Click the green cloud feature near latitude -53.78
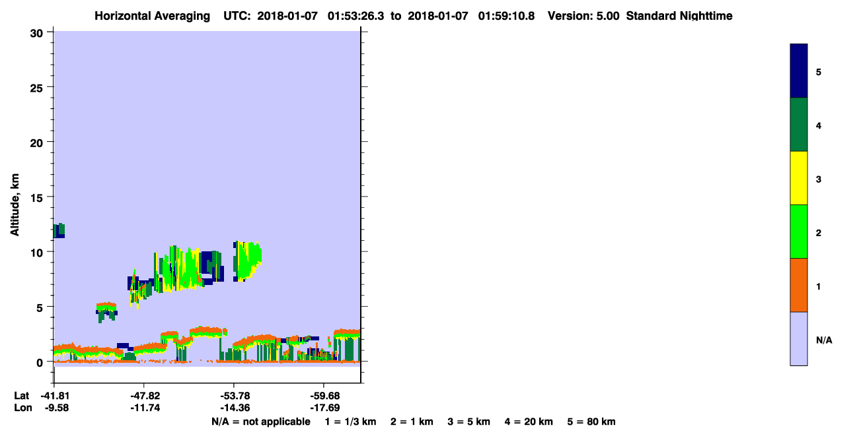Image resolution: width=859 pixels, height=440 pixels. tap(248, 261)
